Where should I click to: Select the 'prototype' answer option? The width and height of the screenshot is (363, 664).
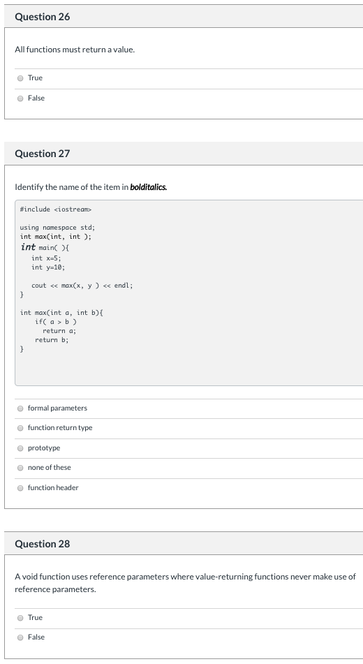coord(20,448)
